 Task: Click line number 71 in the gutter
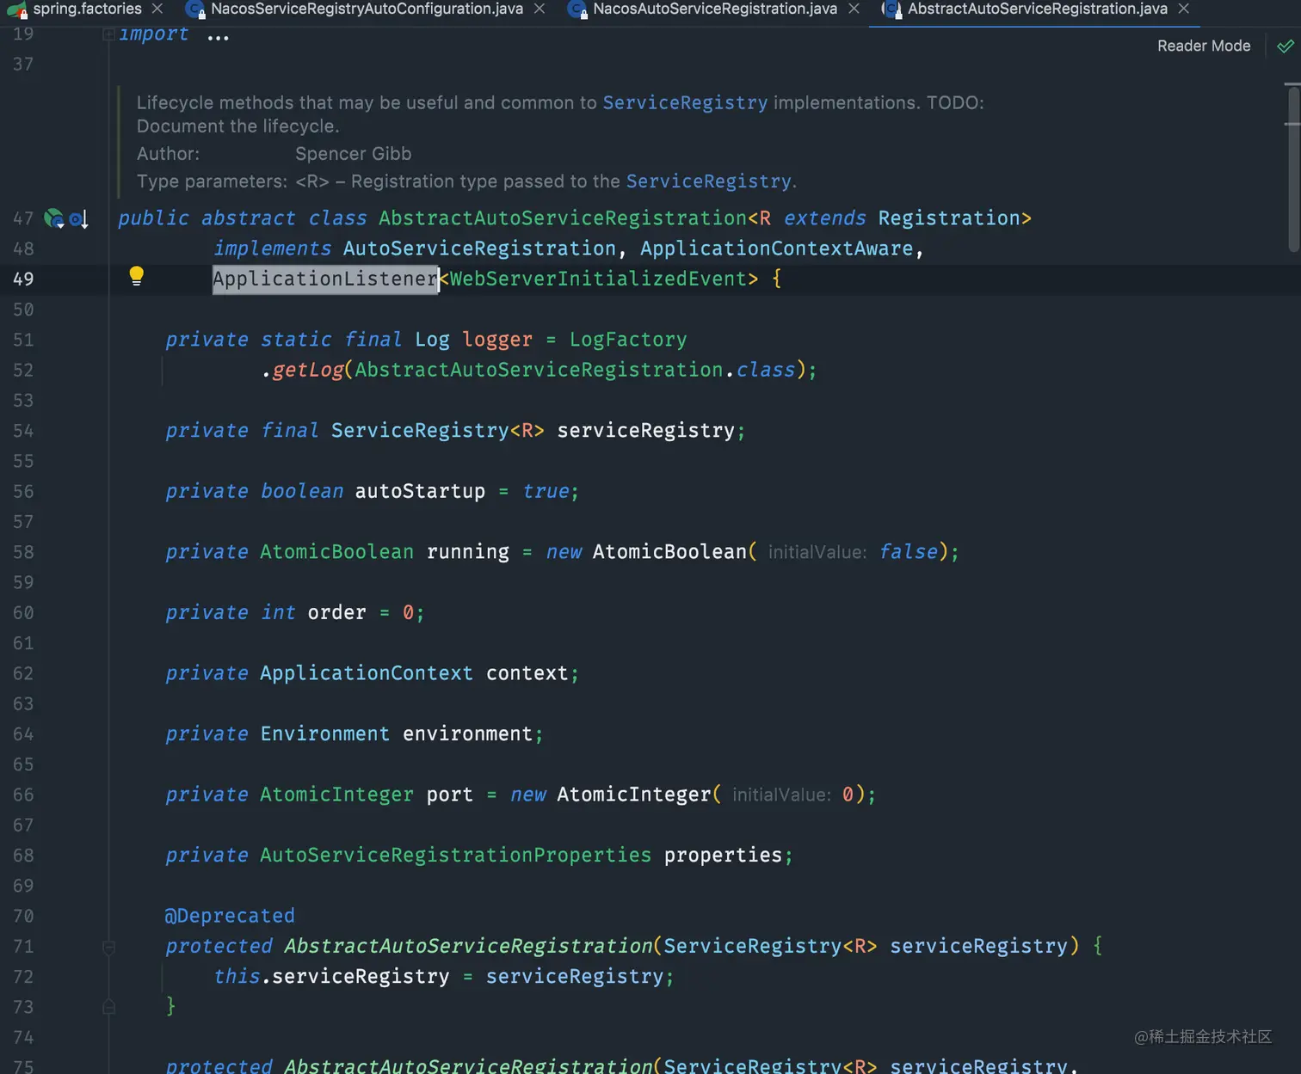pyautogui.click(x=23, y=947)
